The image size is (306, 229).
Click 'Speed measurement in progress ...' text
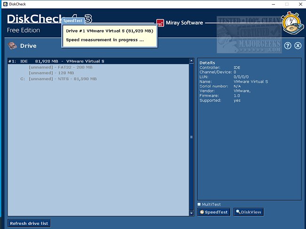(x=105, y=40)
